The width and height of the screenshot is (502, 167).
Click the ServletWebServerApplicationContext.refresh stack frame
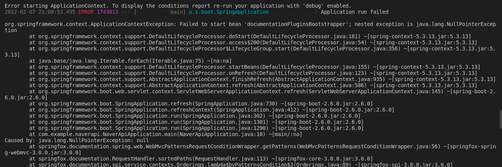250,94
